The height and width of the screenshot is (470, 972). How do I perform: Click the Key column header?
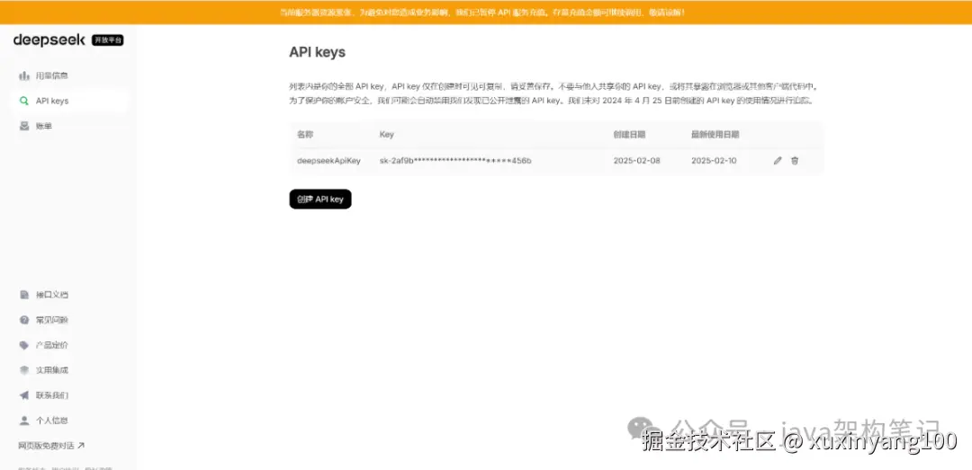[x=386, y=135]
